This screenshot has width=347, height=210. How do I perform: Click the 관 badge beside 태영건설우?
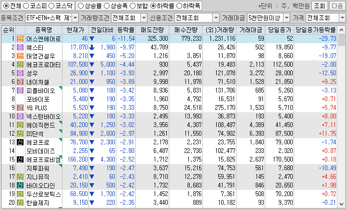click(20, 56)
